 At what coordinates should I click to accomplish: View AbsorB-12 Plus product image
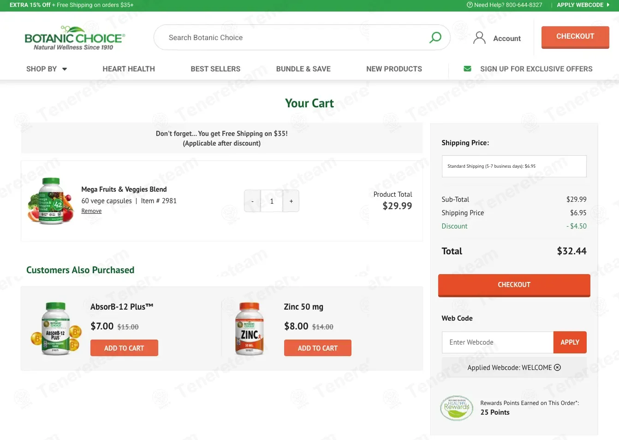(56, 329)
